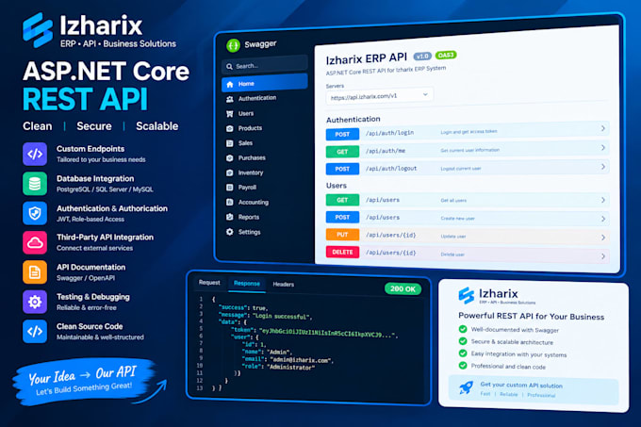Image resolution: width=641 pixels, height=427 pixels.
Task: Click the Third-Party API Integration cloud icon
Action: (35, 242)
